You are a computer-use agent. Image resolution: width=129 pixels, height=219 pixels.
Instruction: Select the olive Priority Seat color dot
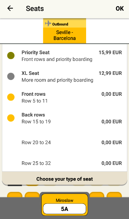click(11, 55)
